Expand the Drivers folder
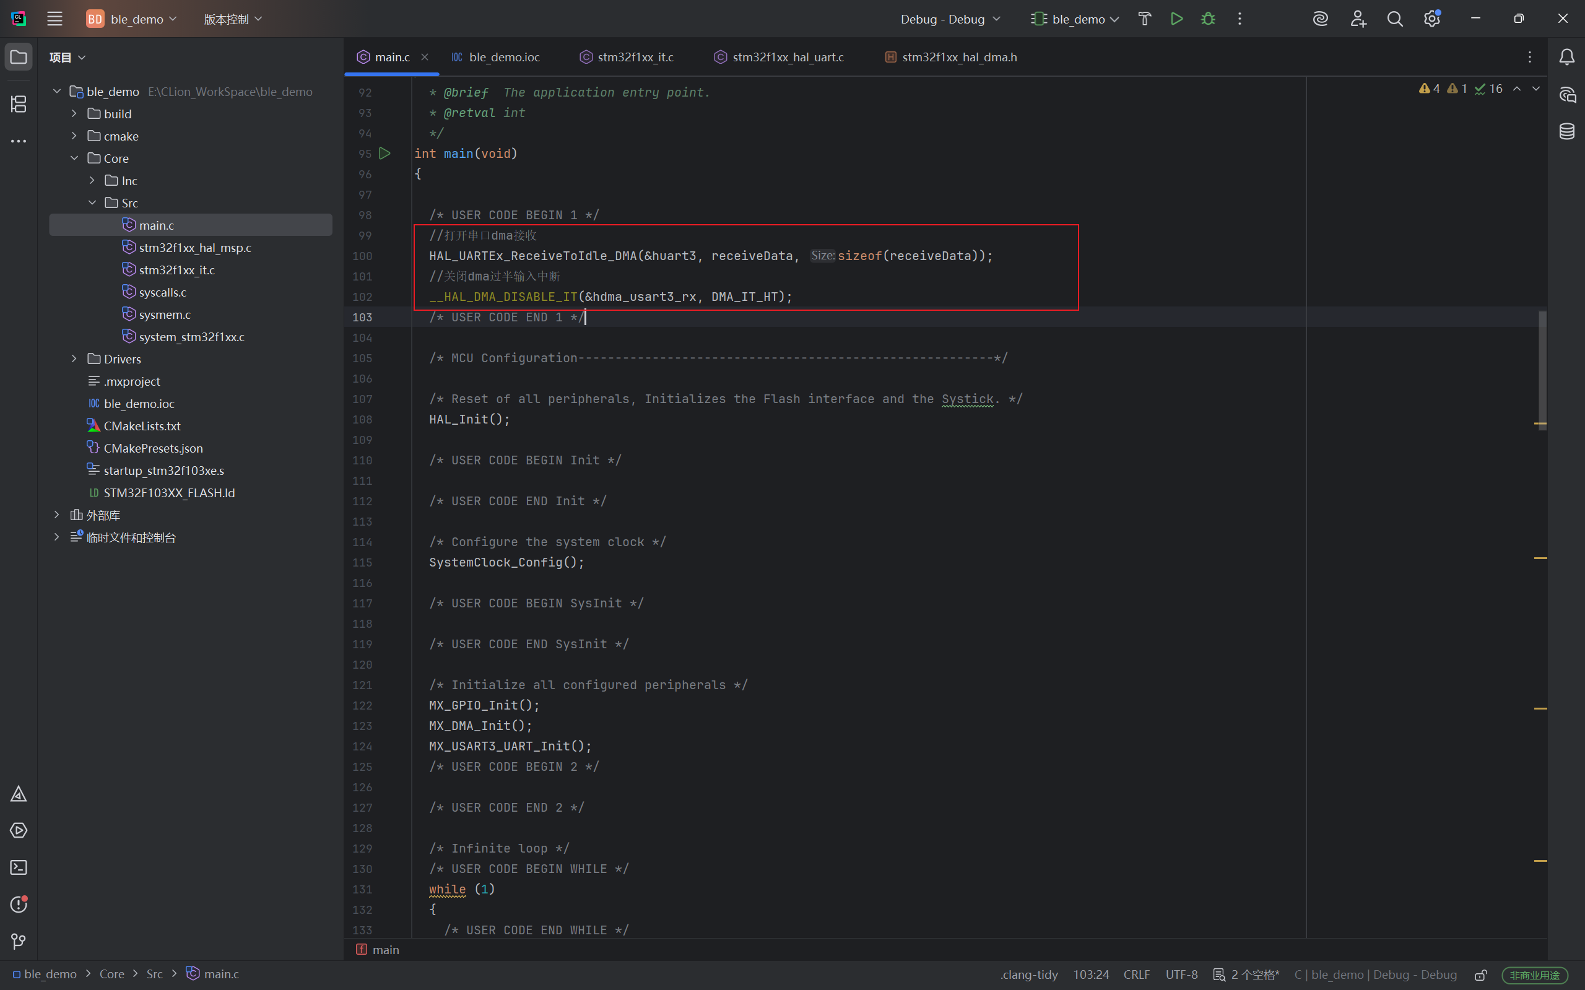Image resolution: width=1585 pixels, height=990 pixels. (74, 359)
